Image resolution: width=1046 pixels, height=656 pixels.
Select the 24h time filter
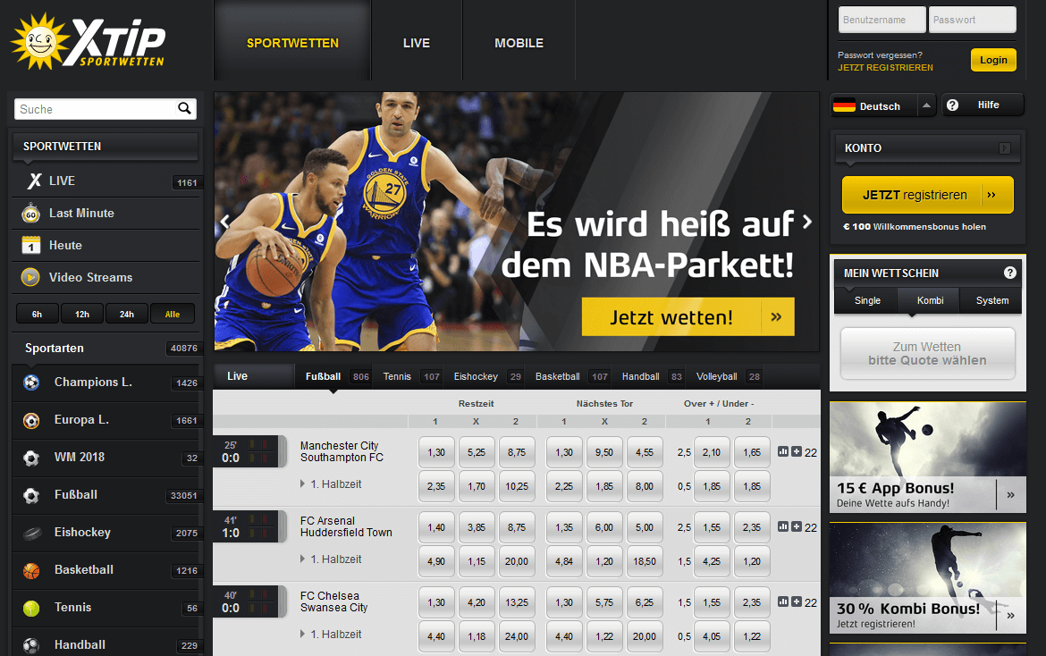coord(127,314)
